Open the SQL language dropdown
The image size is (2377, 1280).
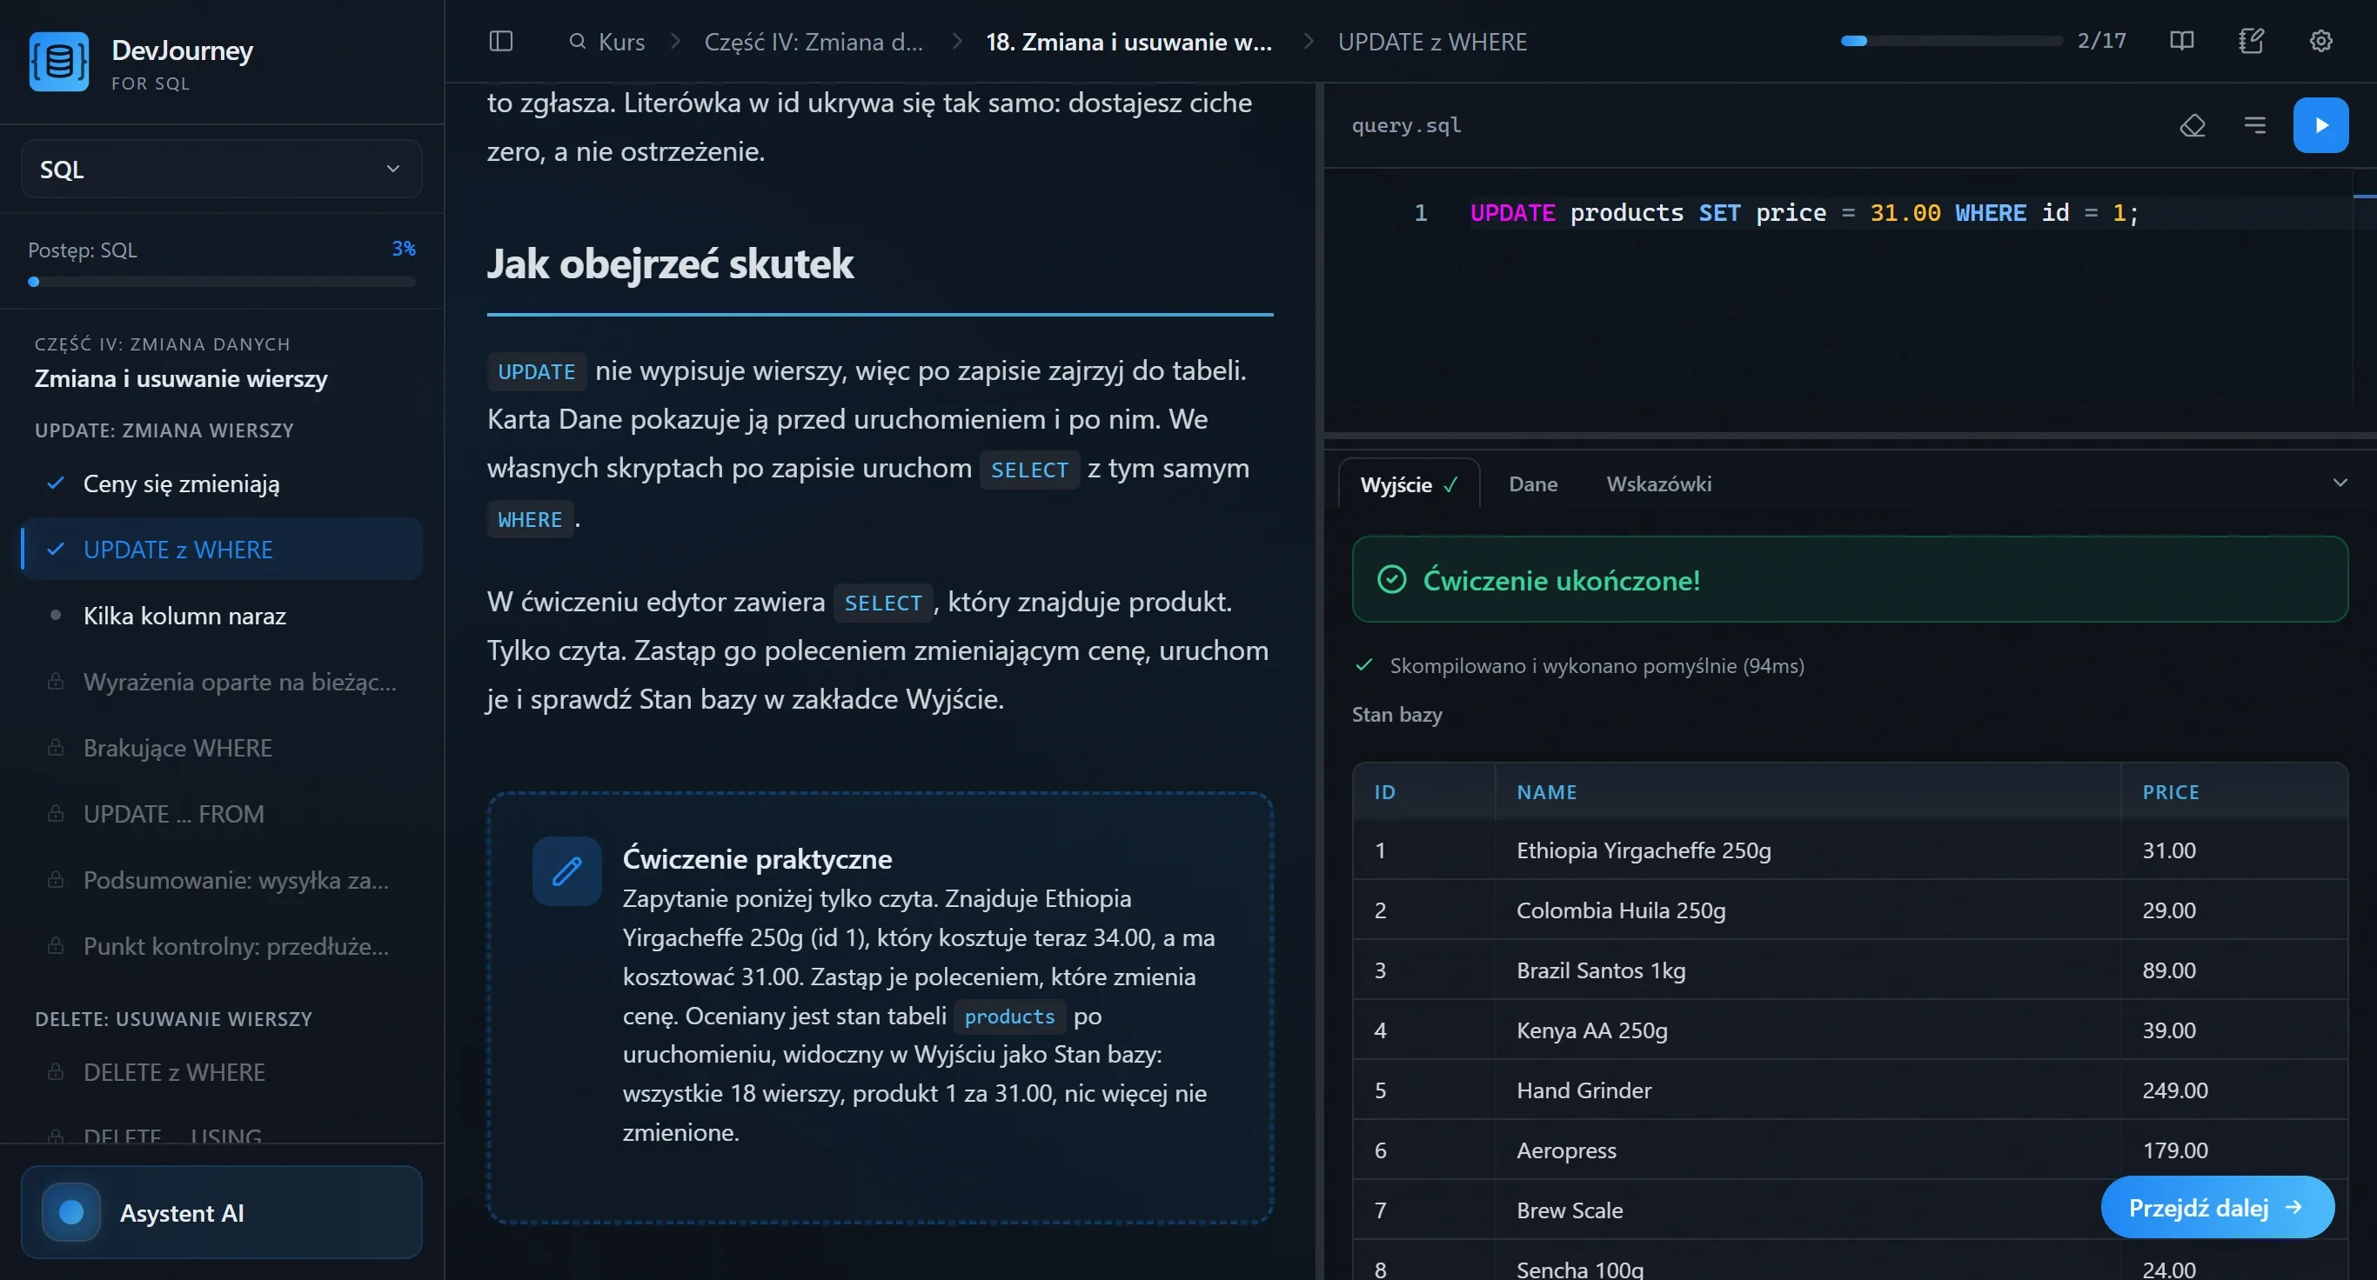click(222, 169)
